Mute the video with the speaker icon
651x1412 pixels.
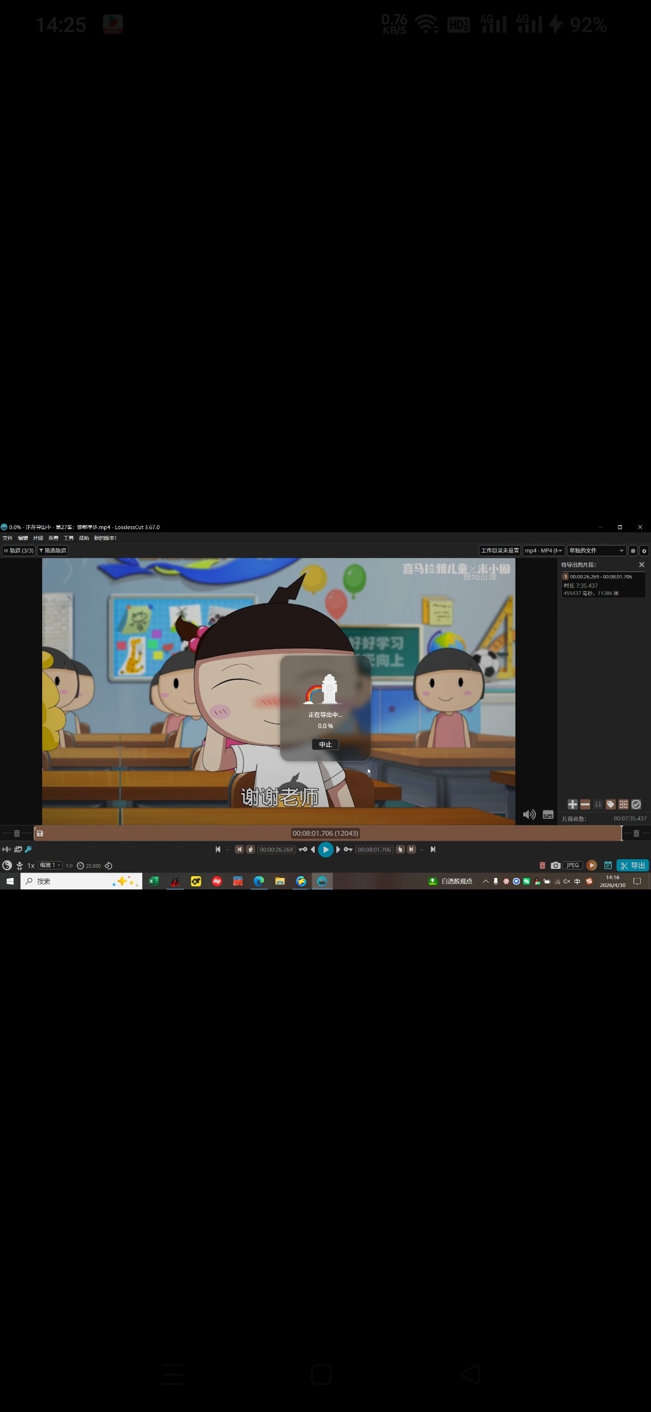[x=529, y=815]
